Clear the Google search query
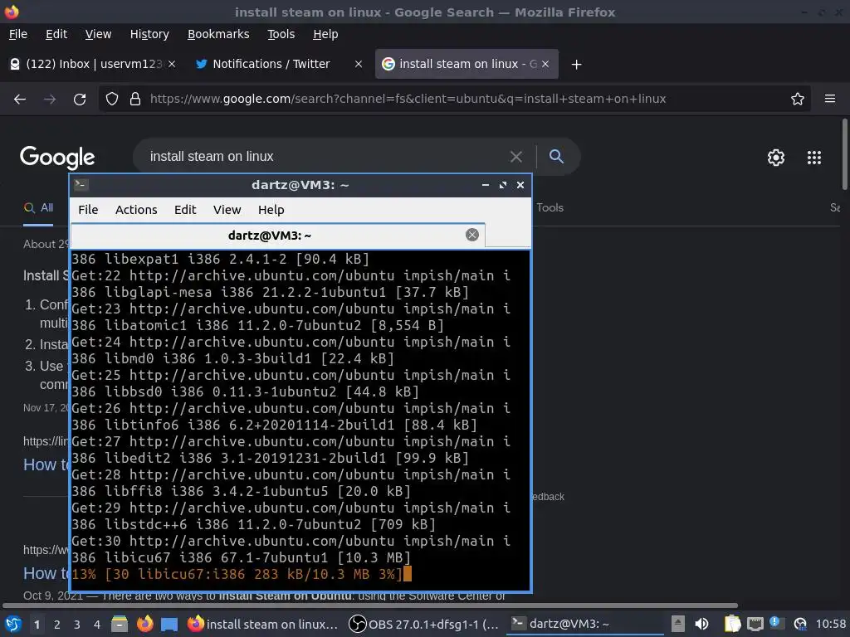Viewport: 850px width, 637px height. [516, 157]
